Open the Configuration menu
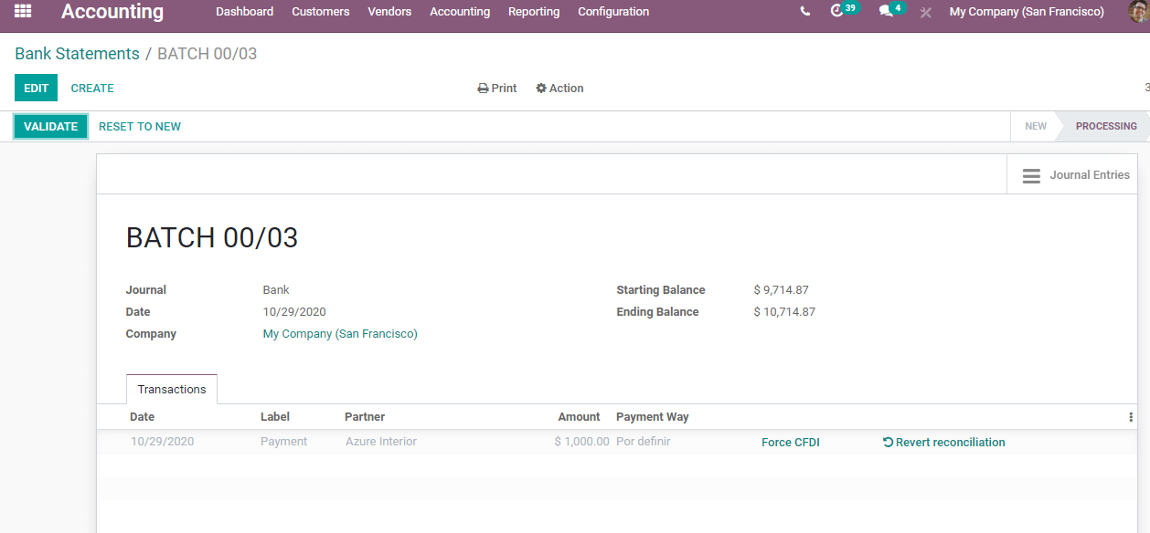1150x533 pixels. pyautogui.click(x=613, y=12)
